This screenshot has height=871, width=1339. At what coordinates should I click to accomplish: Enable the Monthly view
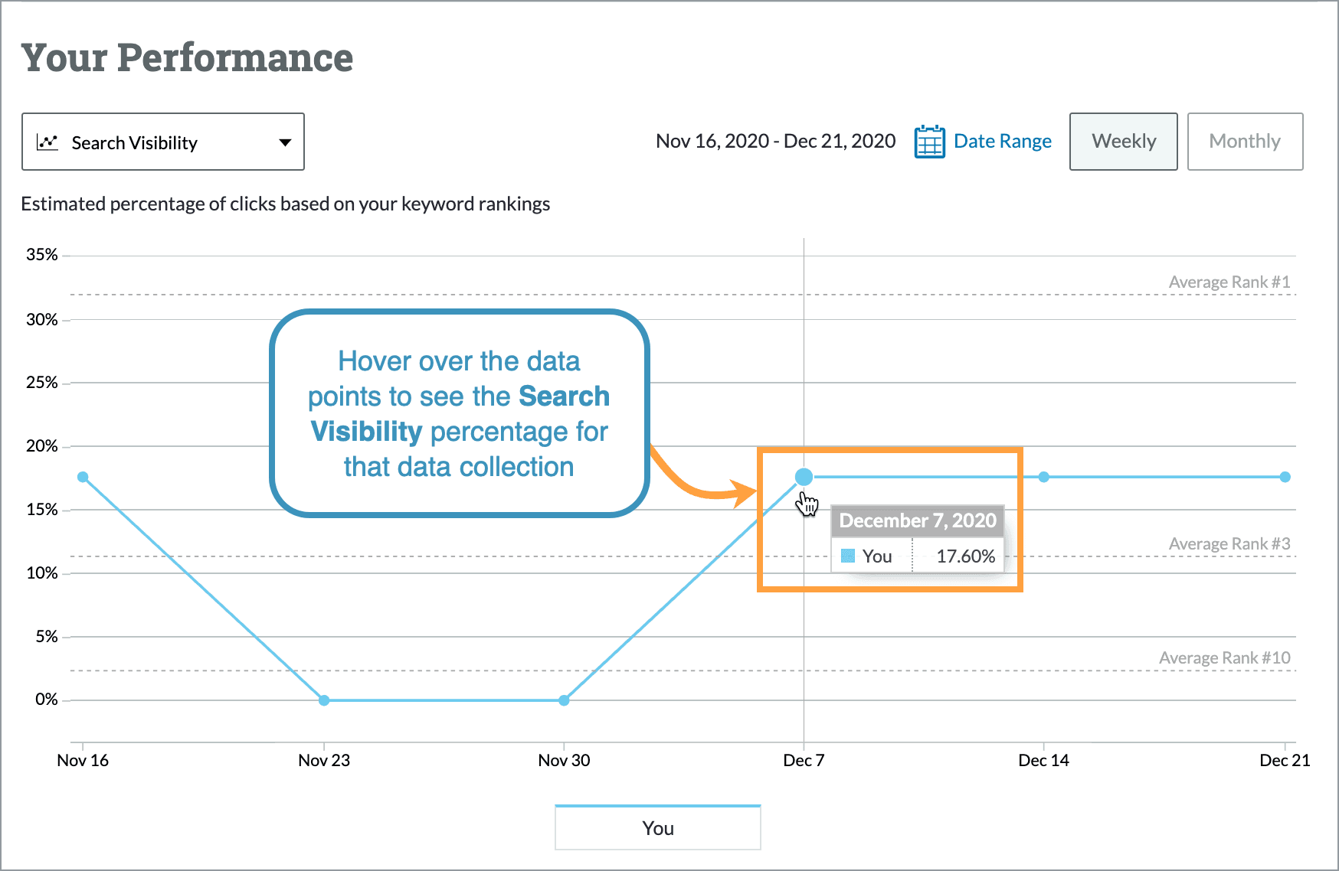pyautogui.click(x=1245, y=141)
